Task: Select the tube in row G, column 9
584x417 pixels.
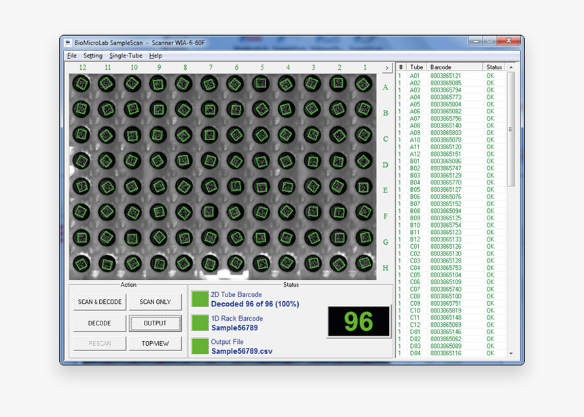Action: pyautogui.click(x=158, y=238)
